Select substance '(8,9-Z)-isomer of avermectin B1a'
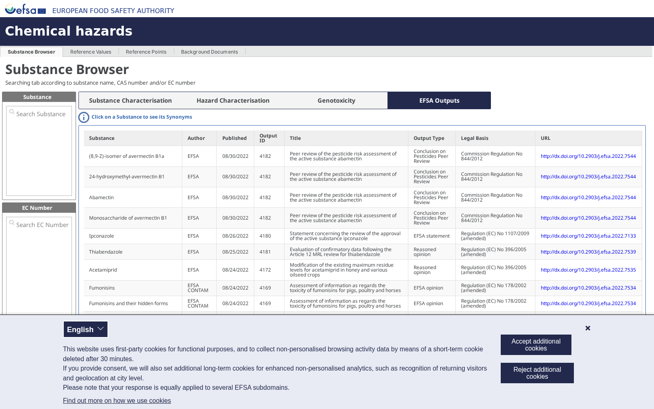This screenshot has height=409, width=654. (127, 156)
